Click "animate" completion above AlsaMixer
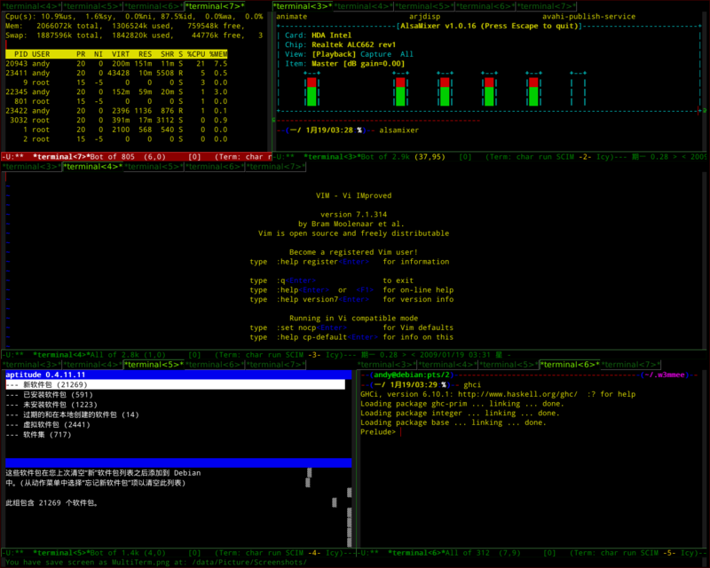The height and width of the screenshot is (568, 710). [x=292, y=16]
